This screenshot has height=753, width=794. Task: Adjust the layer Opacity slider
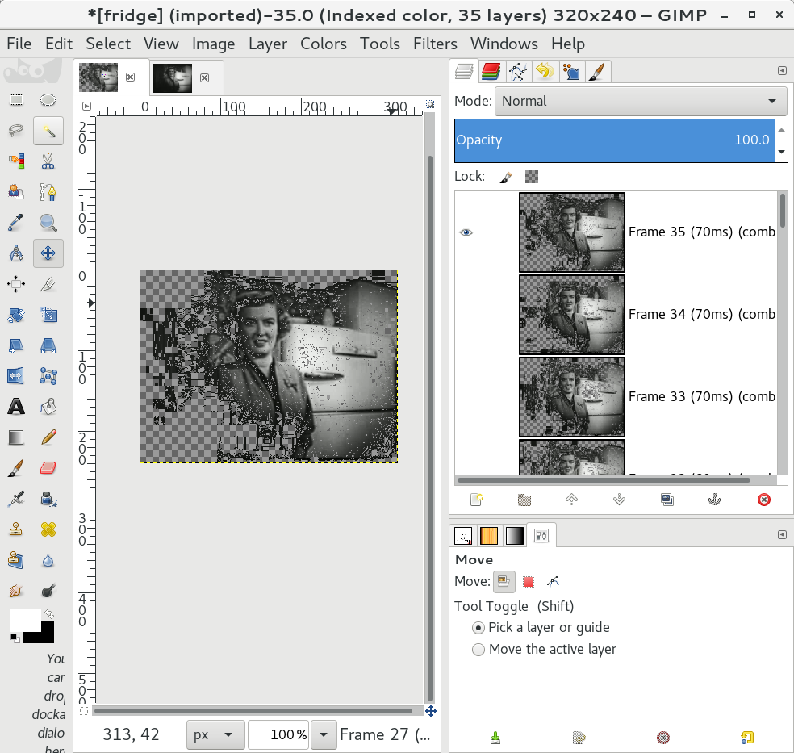point(613,140)
